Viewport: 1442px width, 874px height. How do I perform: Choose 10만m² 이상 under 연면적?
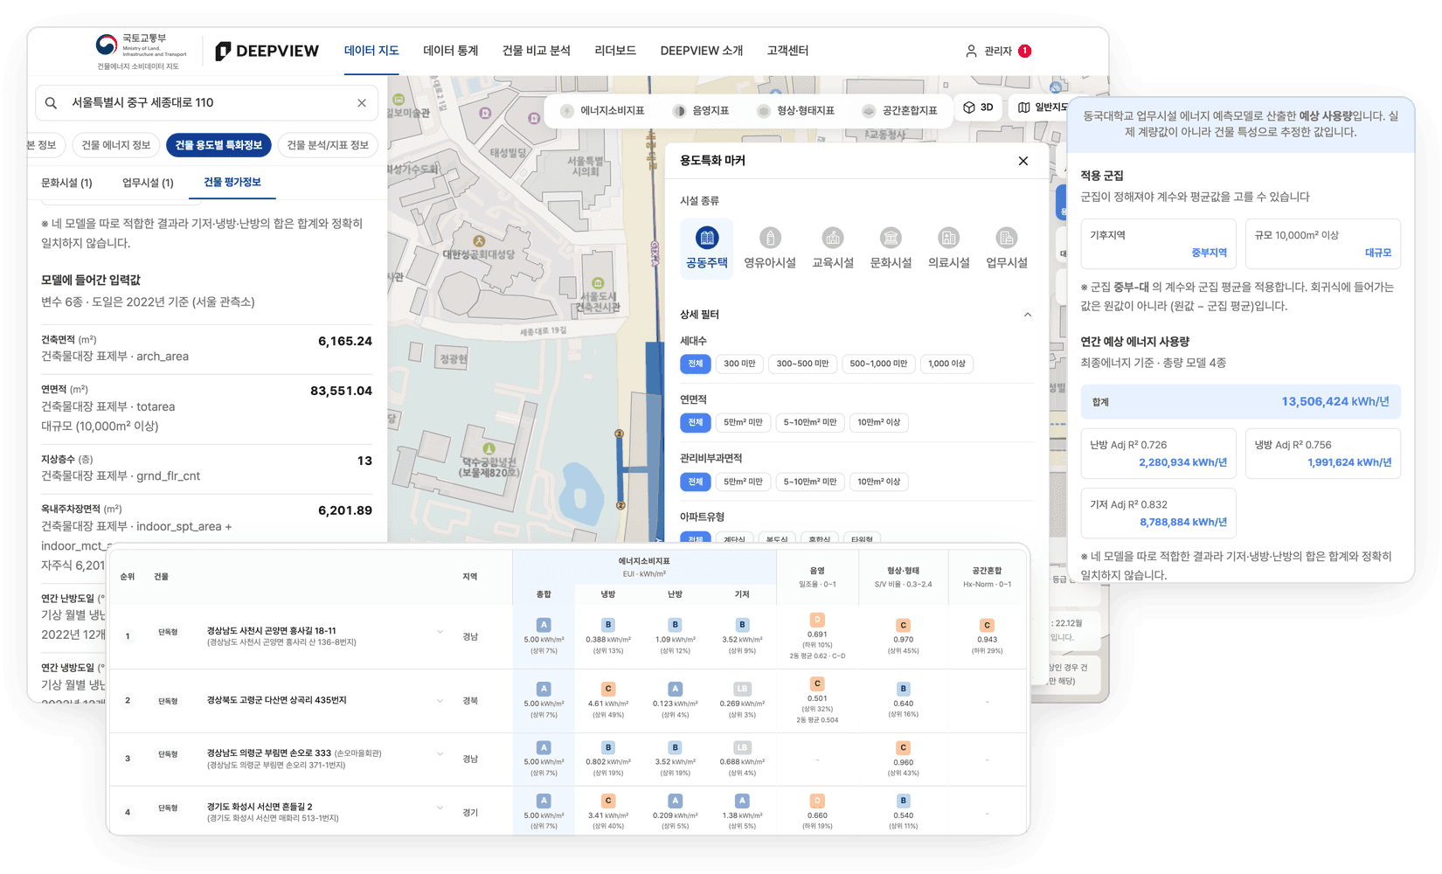coord(878,422)
